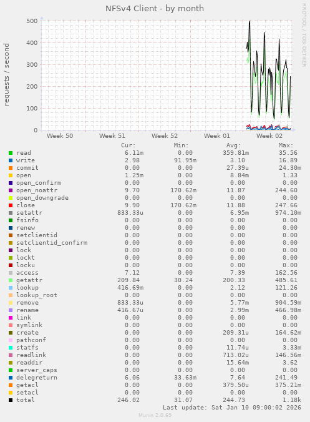Click the symlink legend label
This screenshot has height=422, width=310.
click(29, 325)
